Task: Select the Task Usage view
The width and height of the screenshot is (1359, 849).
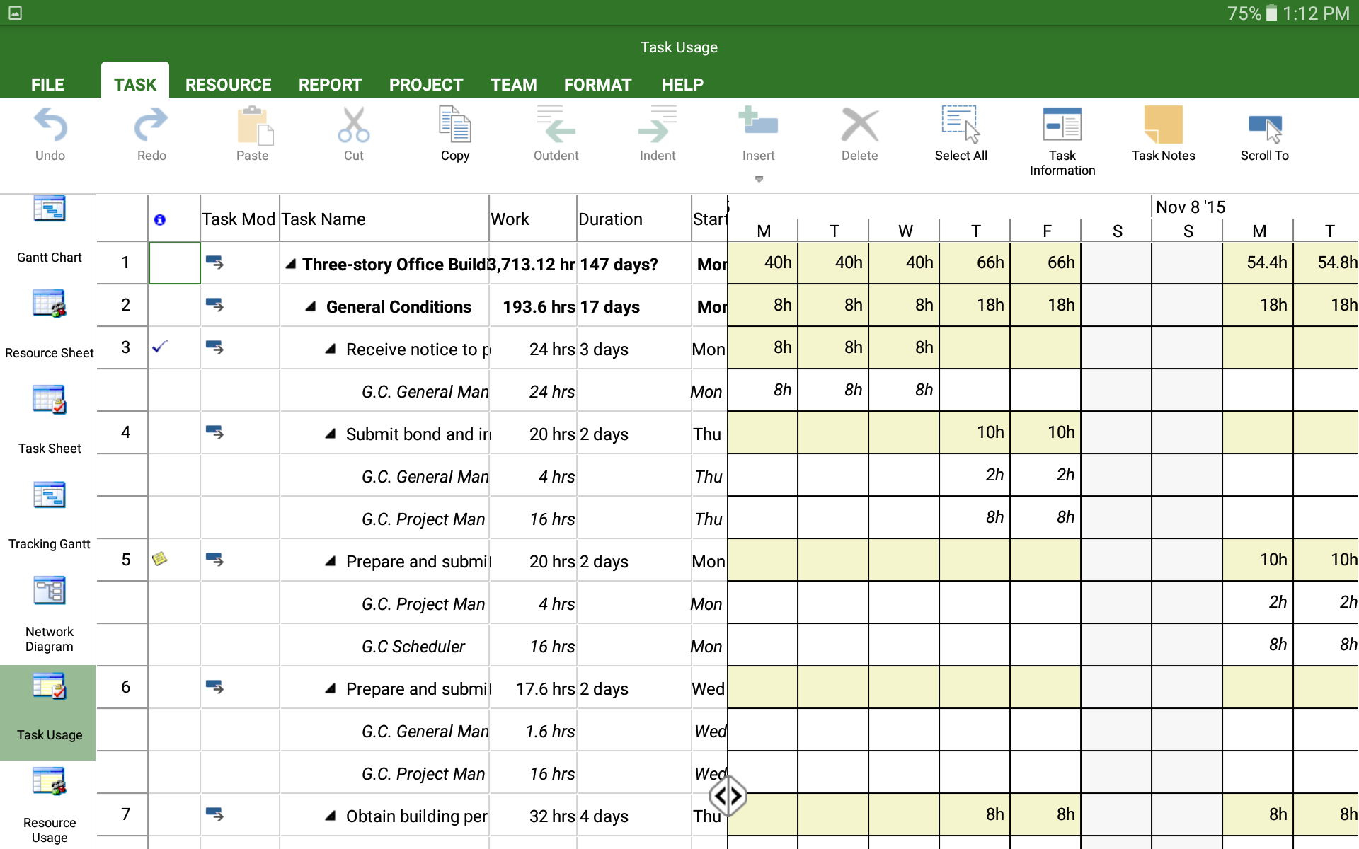Action: (50, 712)
